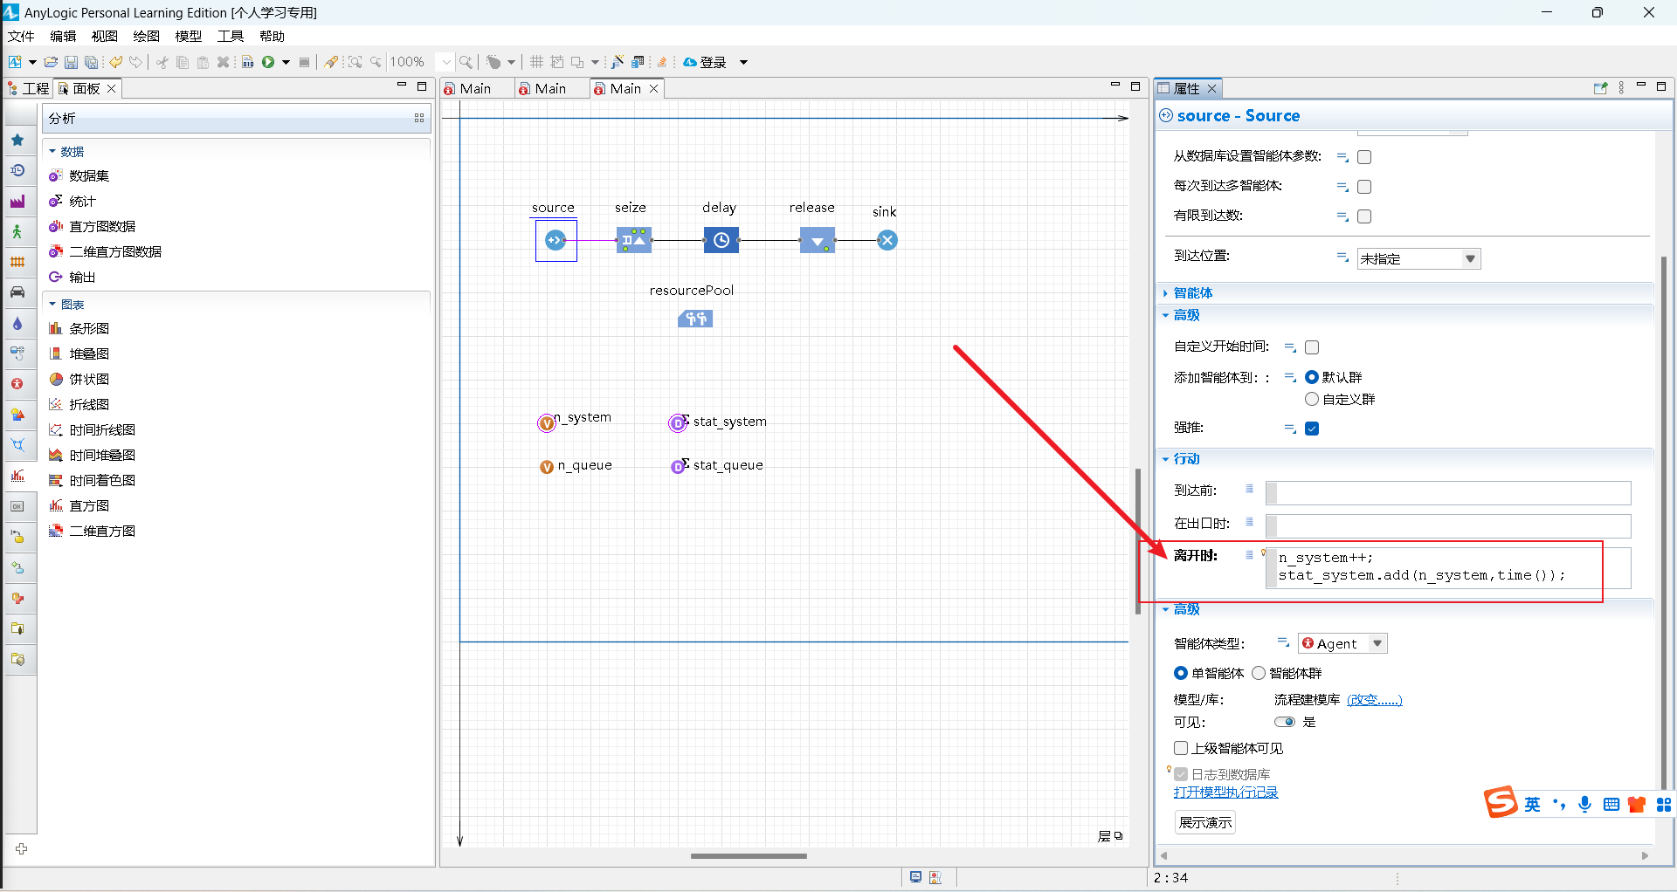Select the n_system variable icon
This screenshot has height=892, width=1677.
coord(547,423)
